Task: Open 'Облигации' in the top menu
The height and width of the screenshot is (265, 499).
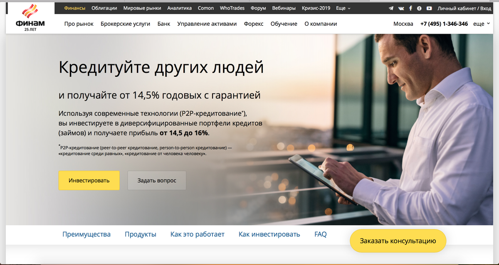Action: [104, 8]
